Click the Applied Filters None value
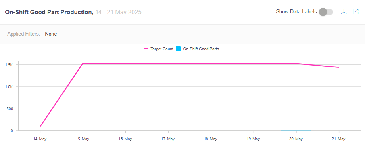365x146 pixels. 51,34
